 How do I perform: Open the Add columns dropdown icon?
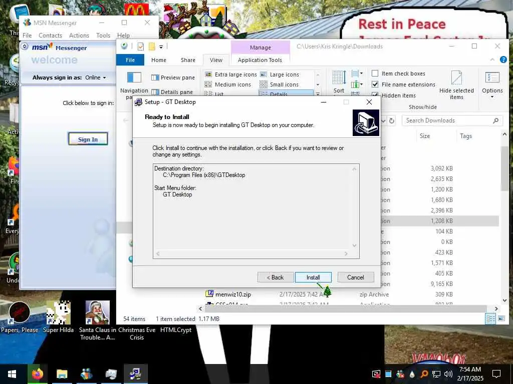[x=357, y=84]
